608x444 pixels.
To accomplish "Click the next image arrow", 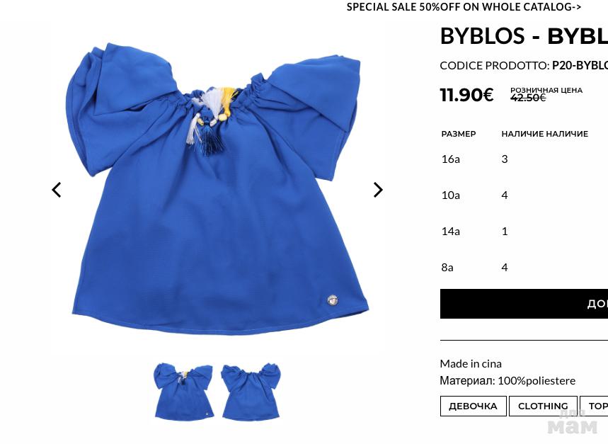I will pos(378,190).
